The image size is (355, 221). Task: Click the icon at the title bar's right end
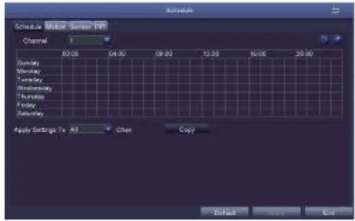pyautogui.click(x=335, y=10)
